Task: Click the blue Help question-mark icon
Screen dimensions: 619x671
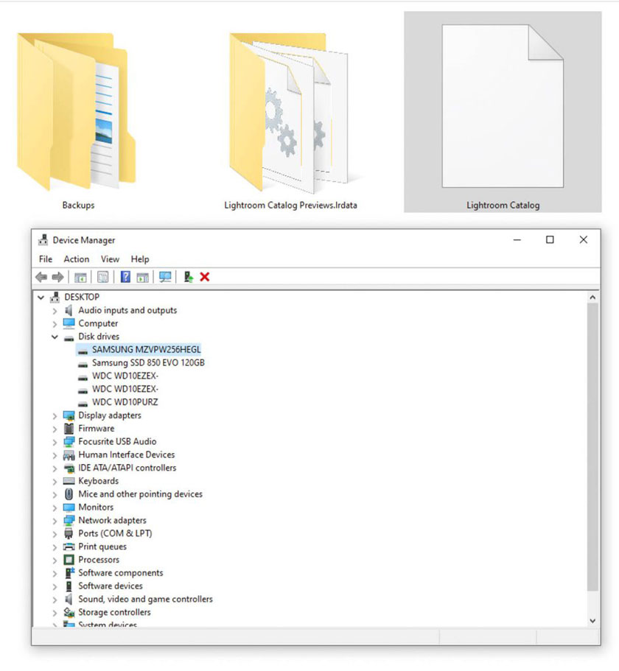Action: tap(125, 277)
